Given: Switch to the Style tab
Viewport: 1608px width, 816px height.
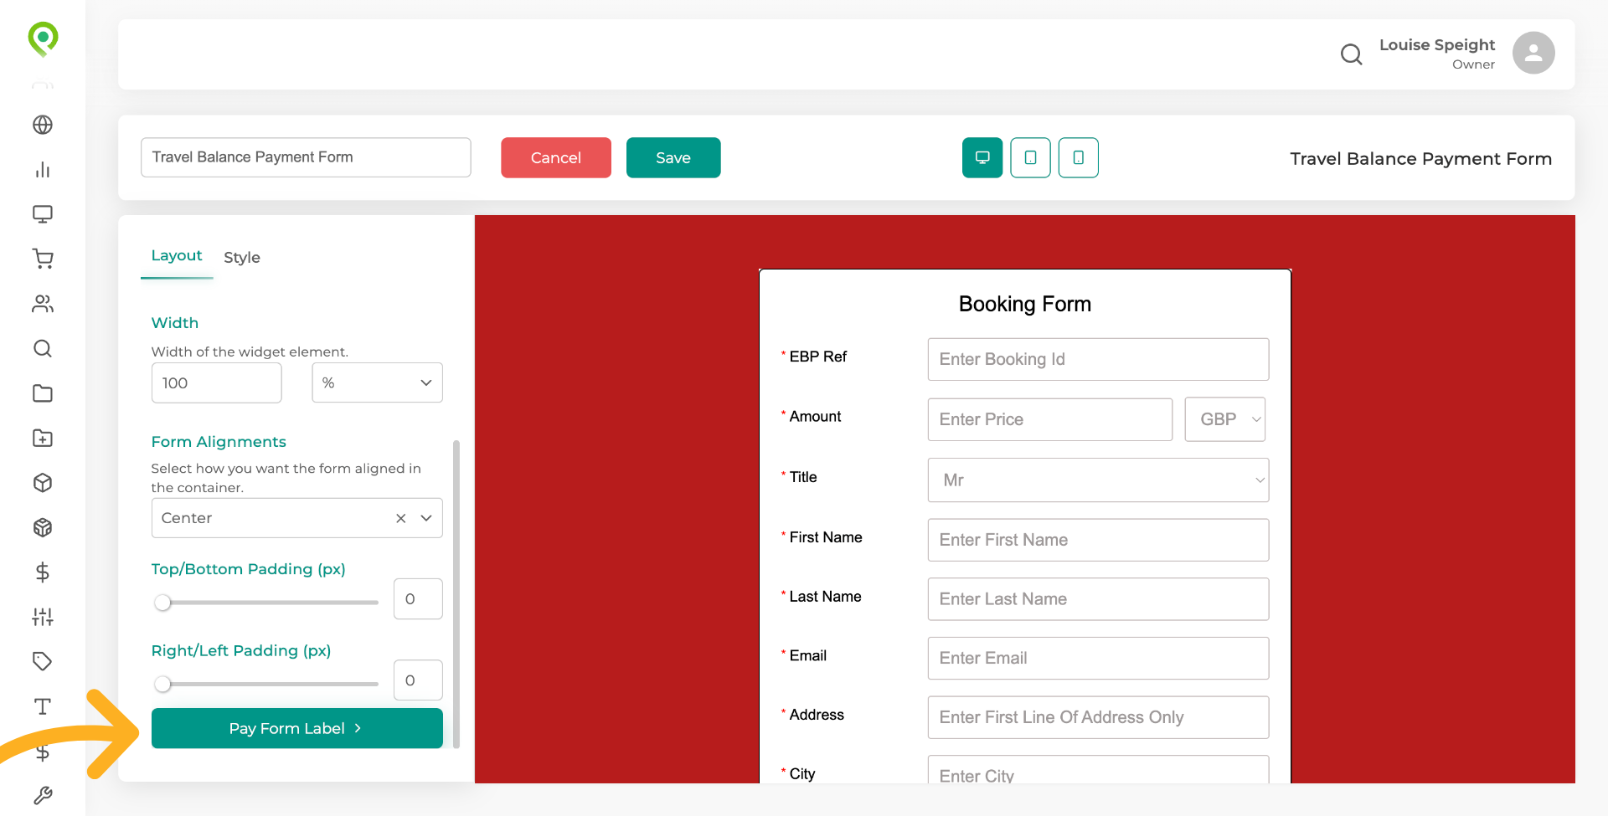Looking at the screenshot, I should pos(241,258).
